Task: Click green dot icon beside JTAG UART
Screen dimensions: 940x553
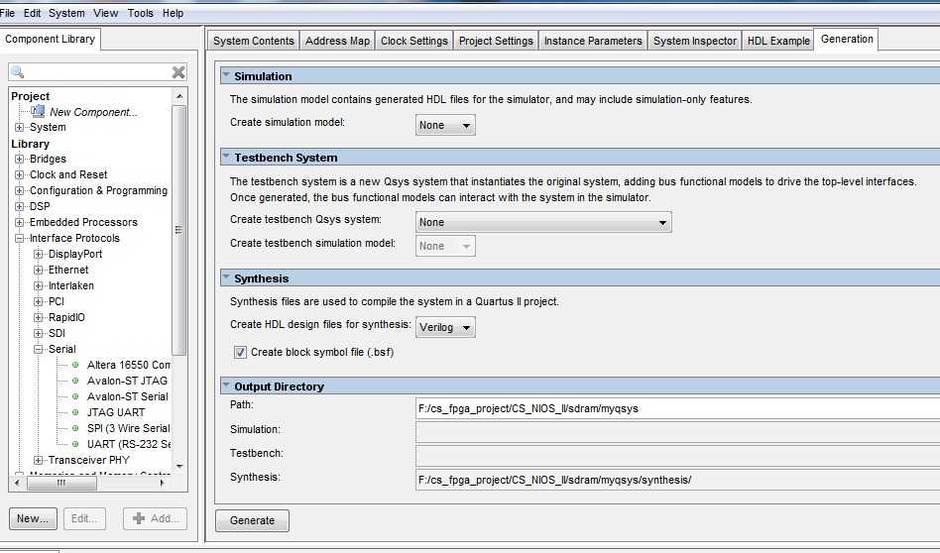Action: (x=75, y=412)
